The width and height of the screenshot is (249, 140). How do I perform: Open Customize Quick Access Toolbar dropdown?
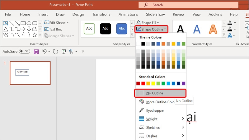(x=83, y=52)
